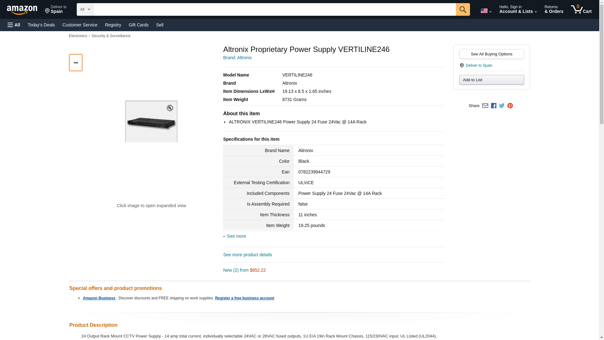Viewport: 604px width, 340px height.
Task: Click into the search input field
Action: coord(274,9)
